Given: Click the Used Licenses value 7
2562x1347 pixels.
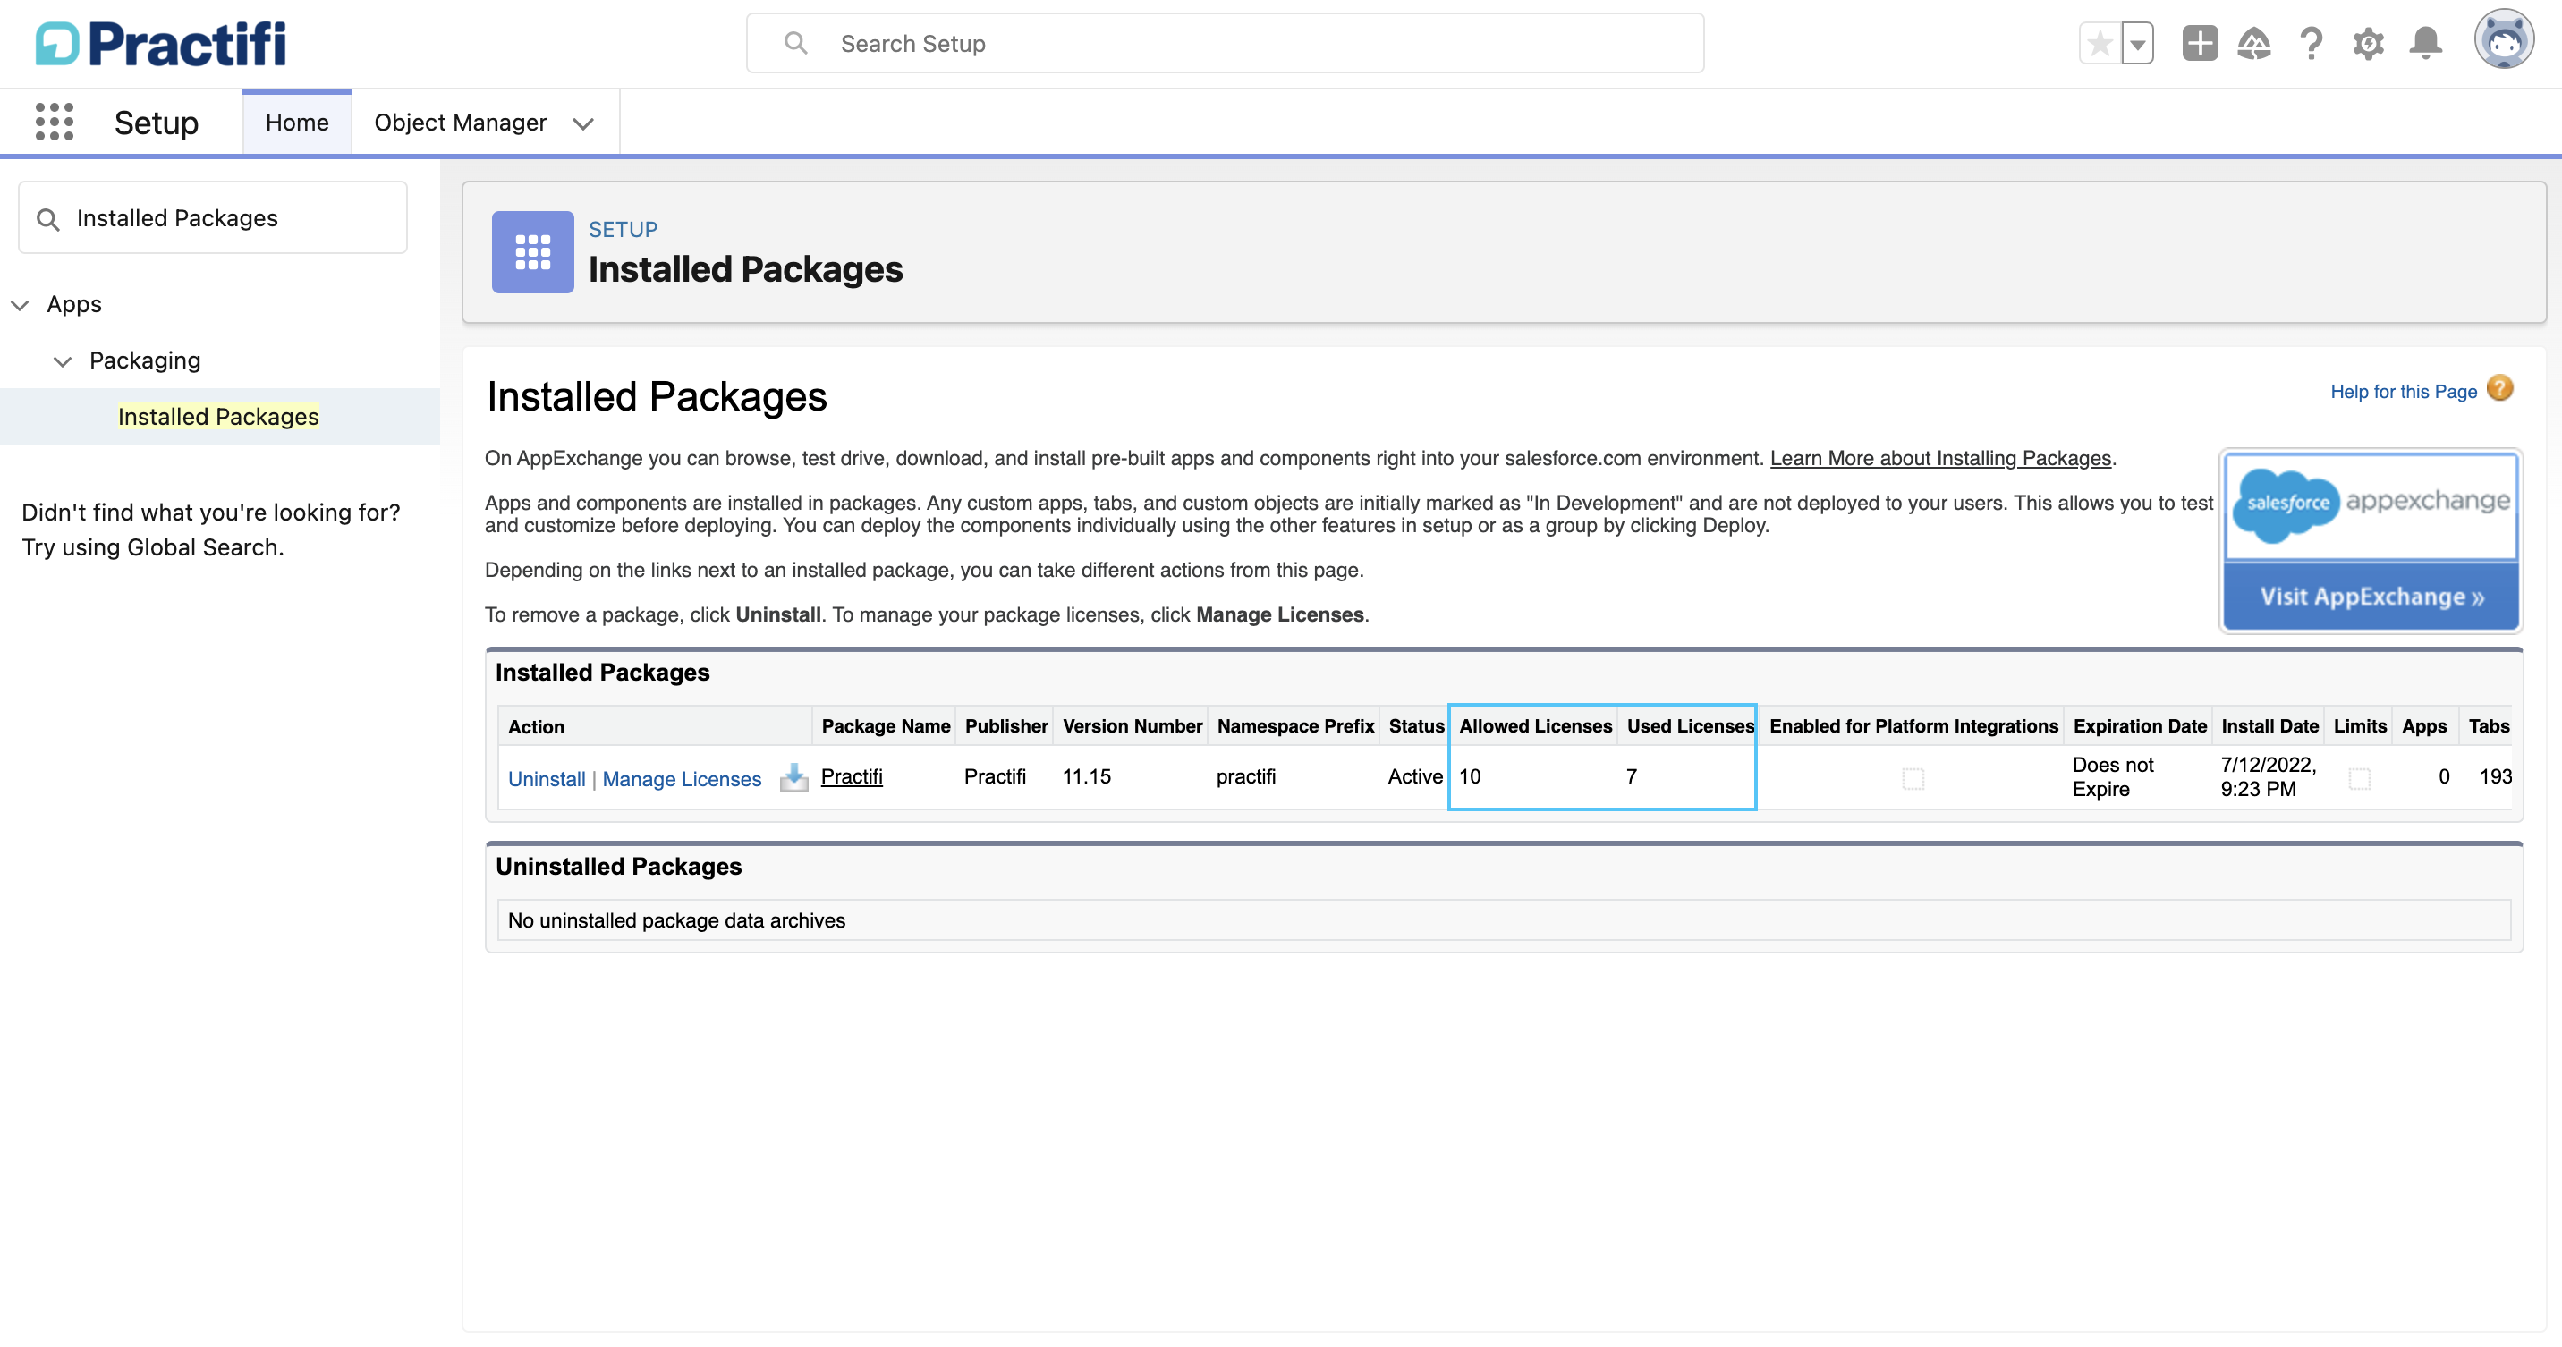Looking at the screenshot, I should (x=1631, y=776).
